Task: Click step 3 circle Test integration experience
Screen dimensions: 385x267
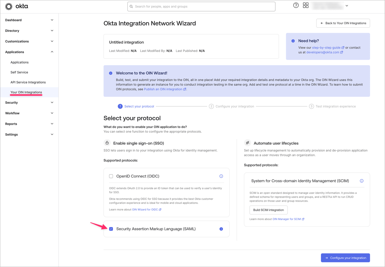Action: 311,106
